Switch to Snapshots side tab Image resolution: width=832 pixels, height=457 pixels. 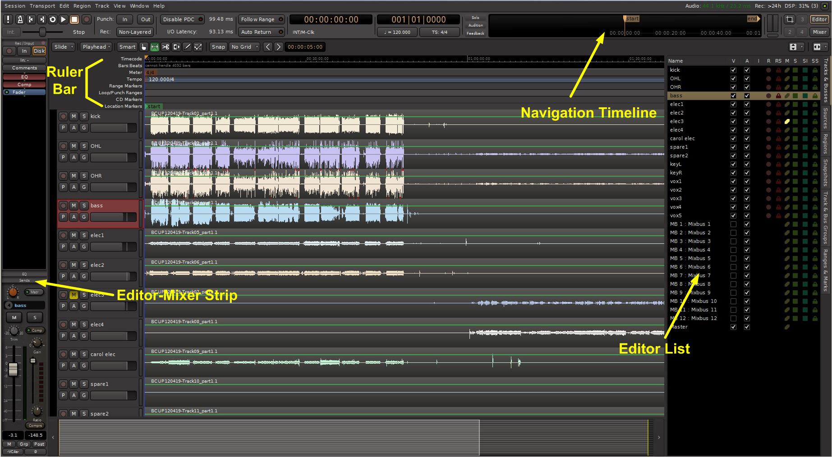(826, 173)
